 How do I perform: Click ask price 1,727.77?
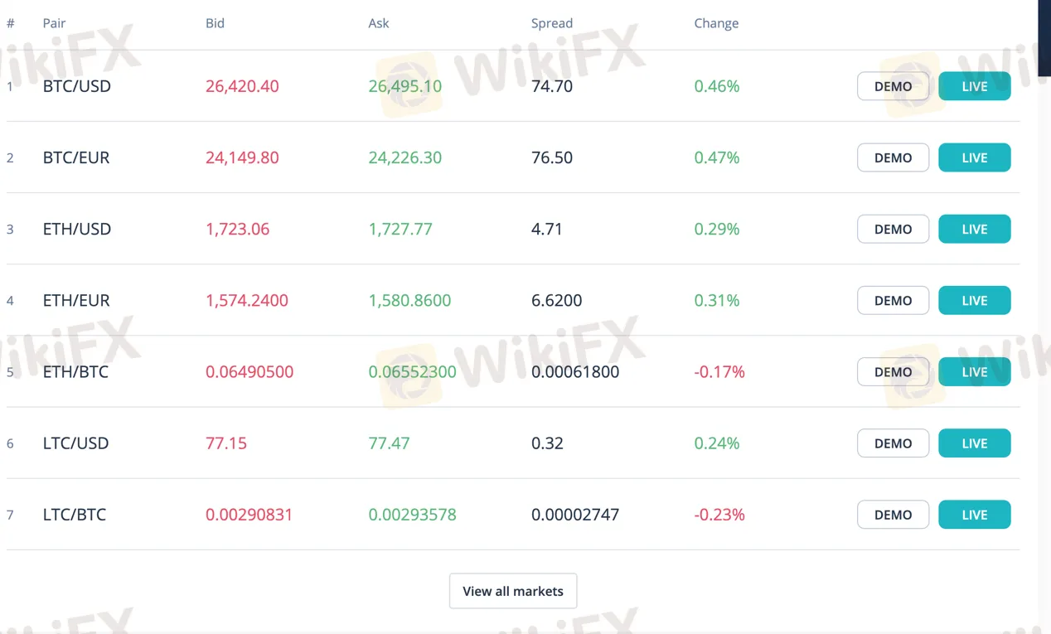[x=400, y=229]
